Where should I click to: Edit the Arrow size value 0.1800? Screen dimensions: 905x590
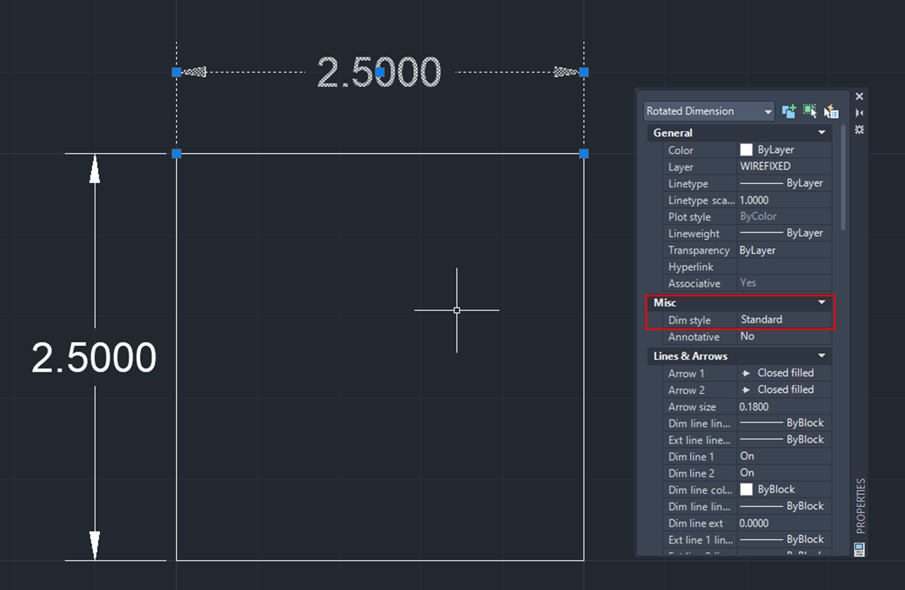[x=784, y=406]
